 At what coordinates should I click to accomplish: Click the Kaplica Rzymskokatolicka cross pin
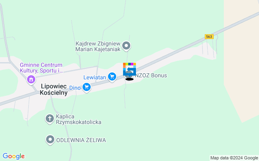(49, 119)
